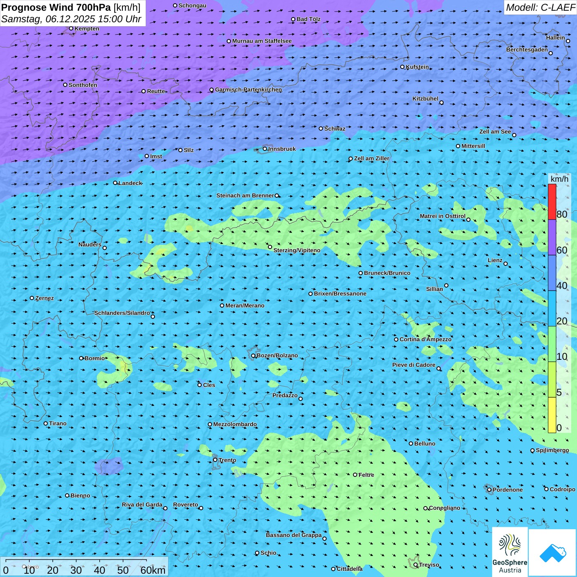
Task: Click the 'Prognose Wind 700hPa' title
Action: pyautogui.click(x=56, y=7)
